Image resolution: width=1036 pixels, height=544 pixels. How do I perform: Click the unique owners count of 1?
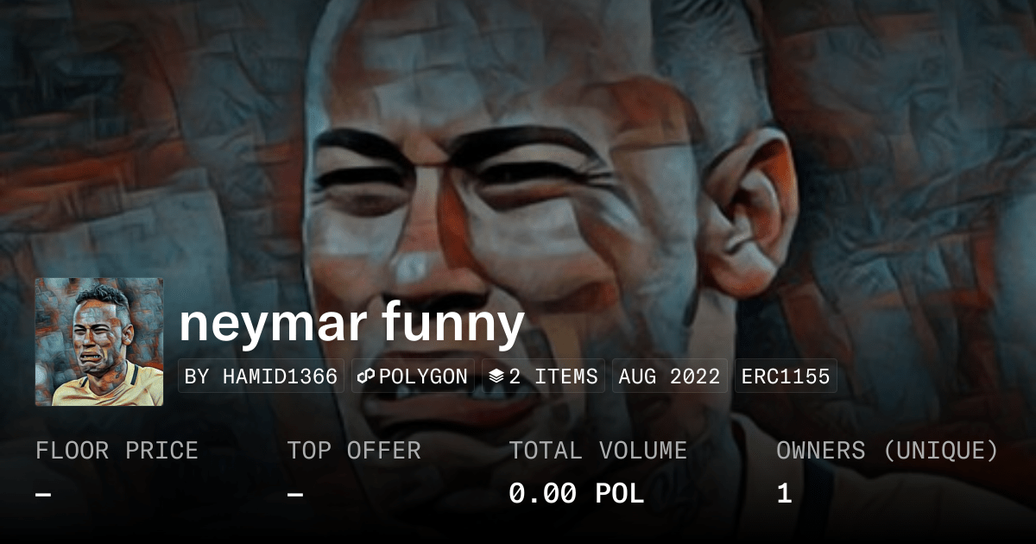(x=784, y=494)
